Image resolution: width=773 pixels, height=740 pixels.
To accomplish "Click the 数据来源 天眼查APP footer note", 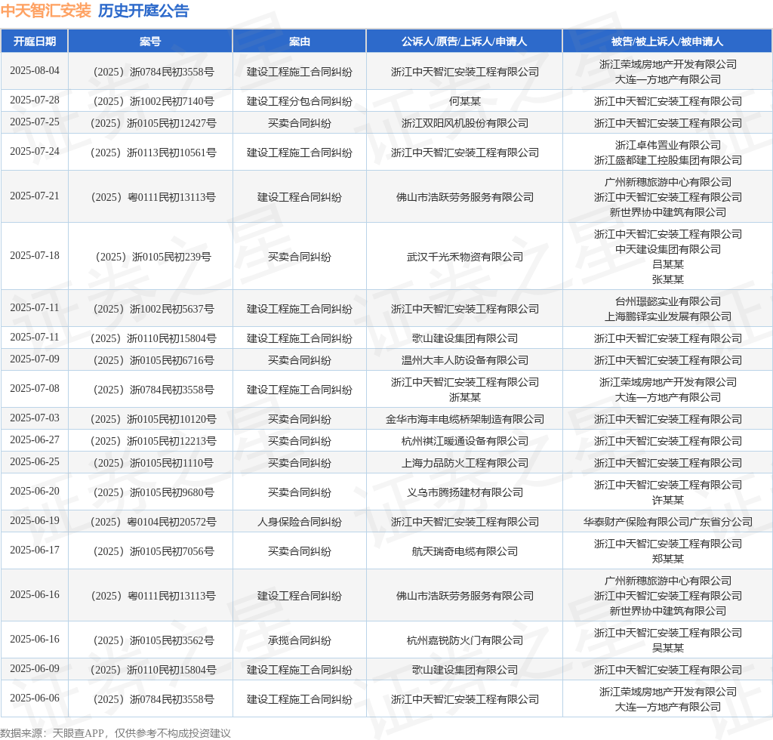I will point(115,733).
